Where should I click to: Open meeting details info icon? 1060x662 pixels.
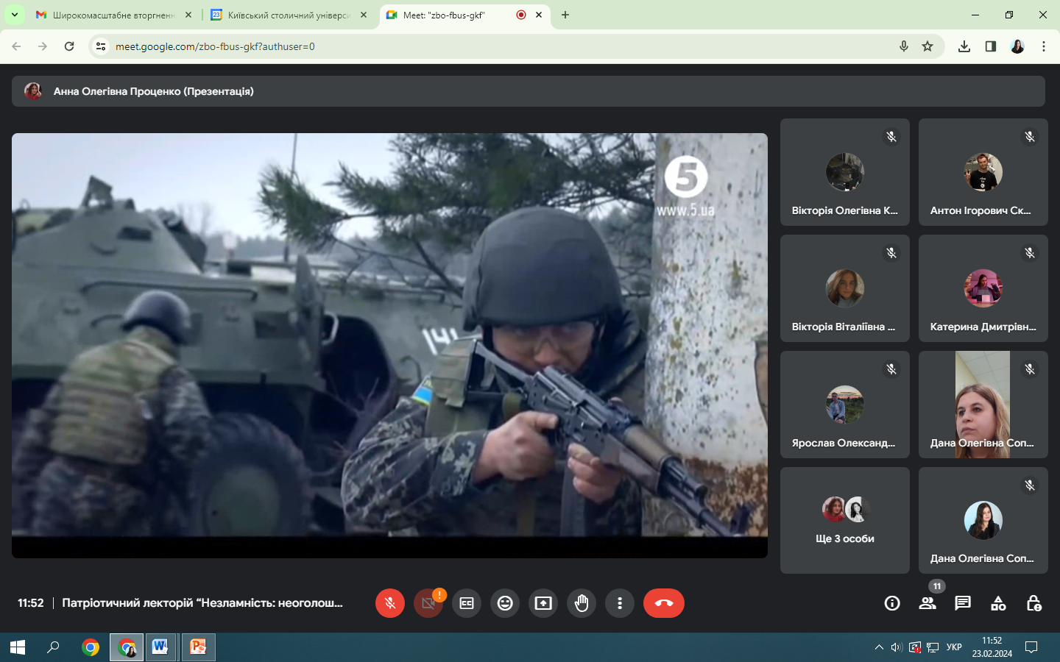click(x=892, y=603)
